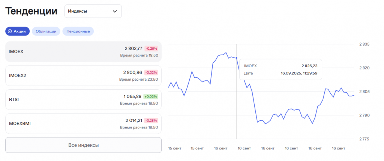Click the 2 835 y-axis label
This screenshot has height=161, width=384.
364,44
